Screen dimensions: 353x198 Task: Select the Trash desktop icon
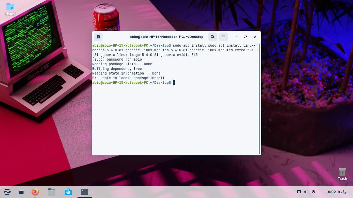pyautogui.click(x=342, y=174)
